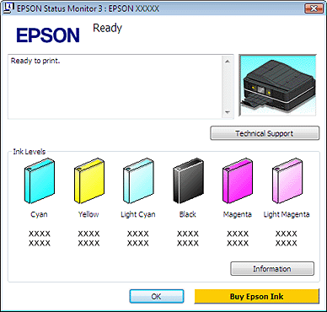Click the Black cartridge code text
The height and width of the screenshot is (312, 327).
coord(188,239)
